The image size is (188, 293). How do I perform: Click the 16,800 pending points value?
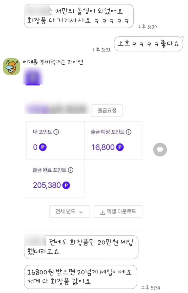click(x=103, y=147)
